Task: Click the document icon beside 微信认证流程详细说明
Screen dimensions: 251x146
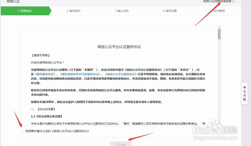Action: tap(233, 2)
